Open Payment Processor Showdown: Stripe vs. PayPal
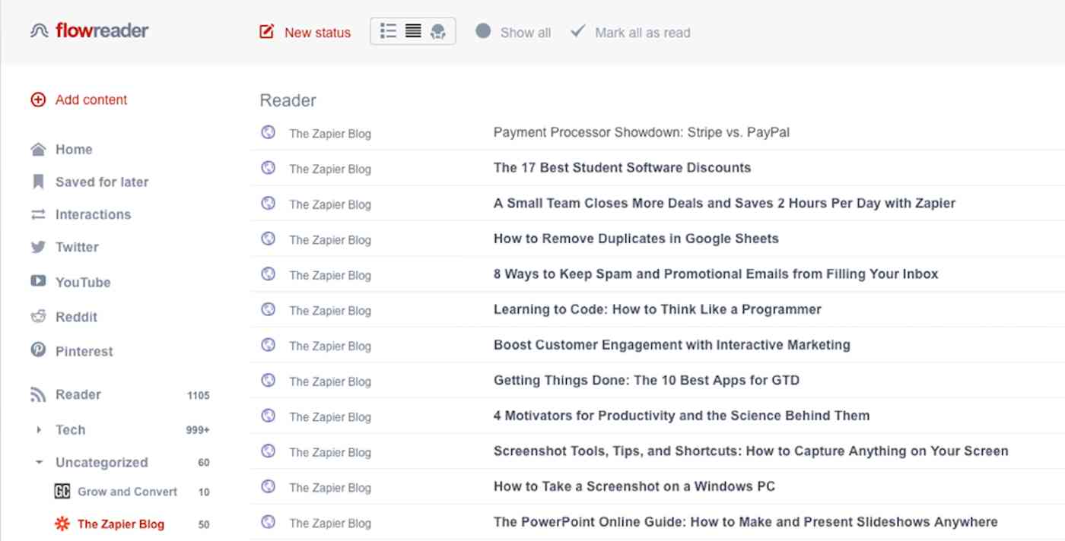The image size is (1065, 541). 641,132
